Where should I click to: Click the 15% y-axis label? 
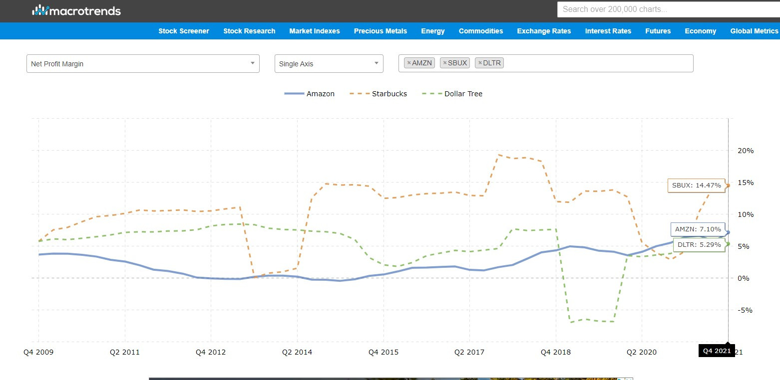coord(746,183)
